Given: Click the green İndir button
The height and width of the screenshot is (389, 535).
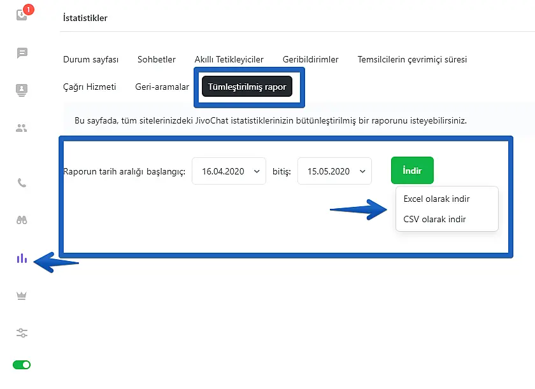Looking at the screenshot, I should click(412, 171).
